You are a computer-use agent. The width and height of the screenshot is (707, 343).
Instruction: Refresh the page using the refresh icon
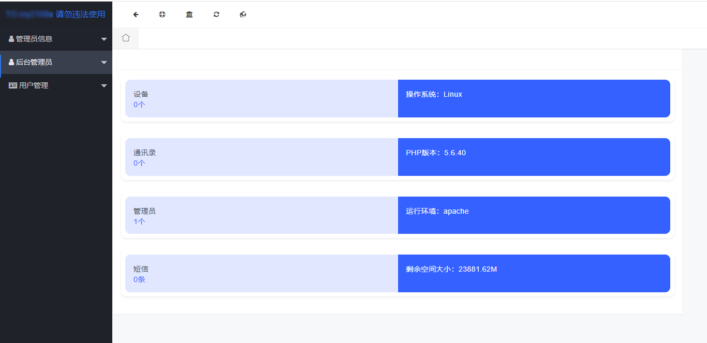click(216, 14)
